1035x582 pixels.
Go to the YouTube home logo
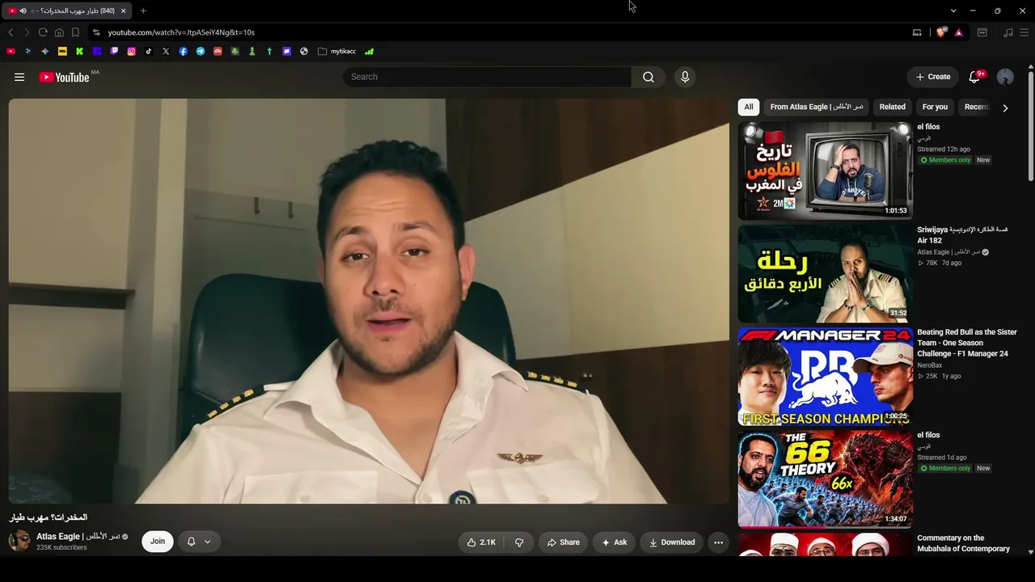point(64,77)
